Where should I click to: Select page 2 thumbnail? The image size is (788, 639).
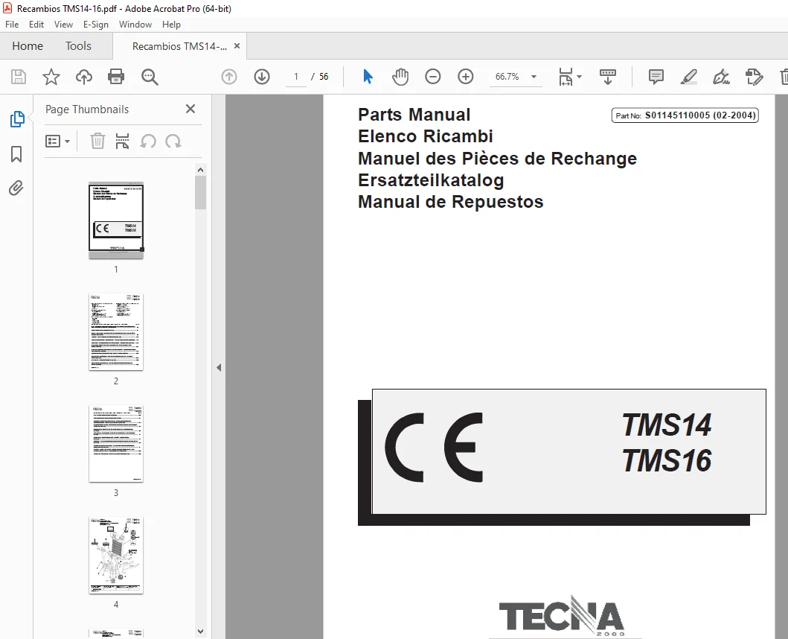tap(116, 331)
